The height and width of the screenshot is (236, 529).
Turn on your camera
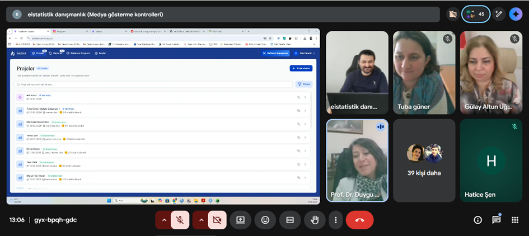click(217, 220)
